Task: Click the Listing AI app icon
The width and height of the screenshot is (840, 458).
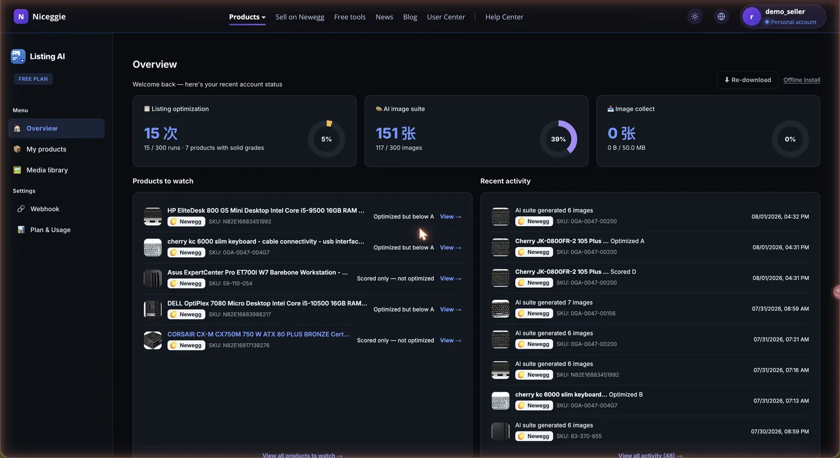Action: (18, 57)
